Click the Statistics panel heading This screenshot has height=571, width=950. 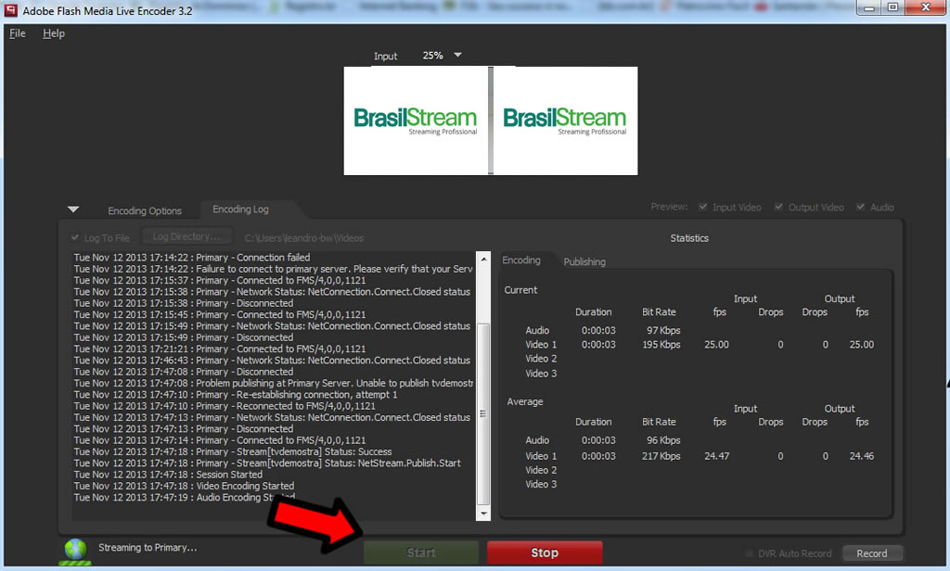pos(689,238)
